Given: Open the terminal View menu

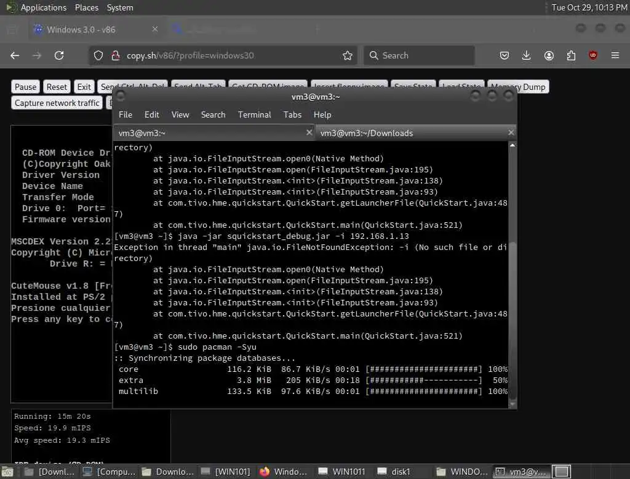Looking at the screenshot, I should point(180,115).
